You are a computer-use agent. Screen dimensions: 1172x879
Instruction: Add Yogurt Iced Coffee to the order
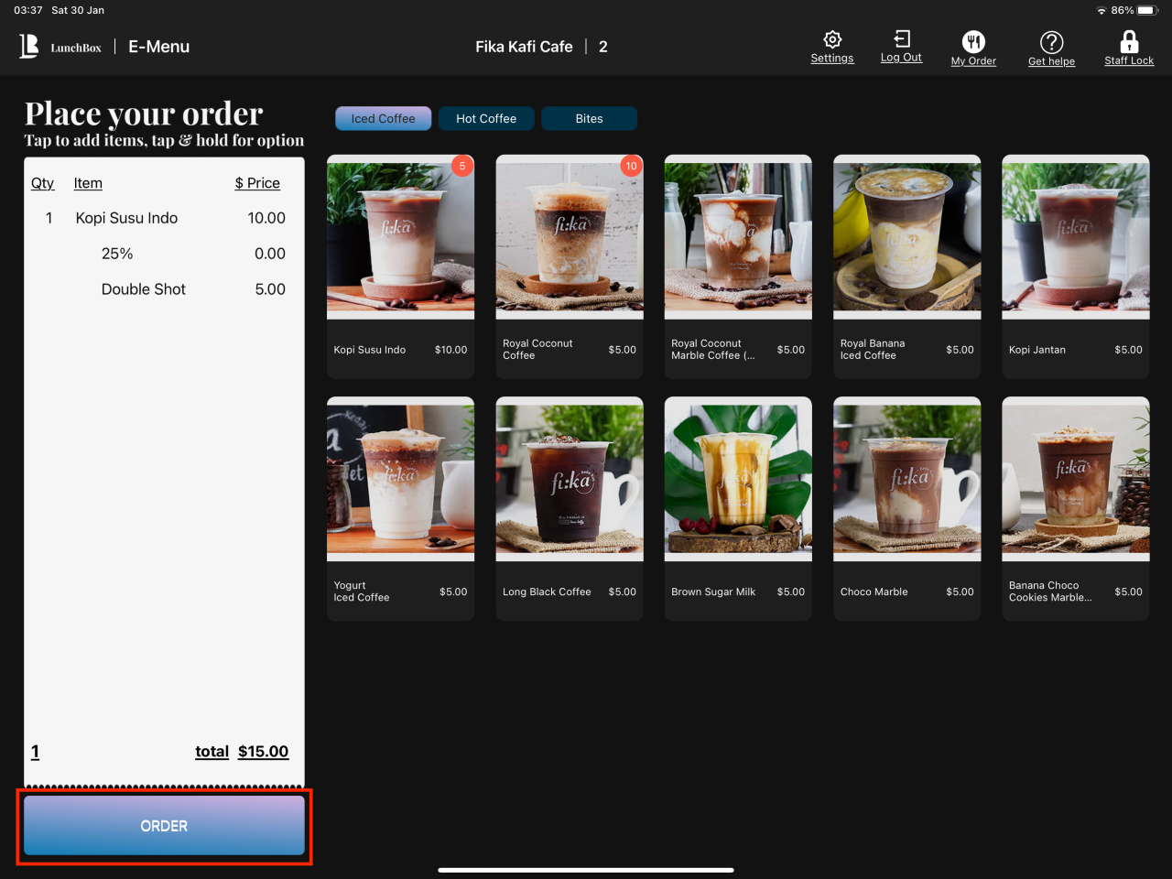point(400,508)
